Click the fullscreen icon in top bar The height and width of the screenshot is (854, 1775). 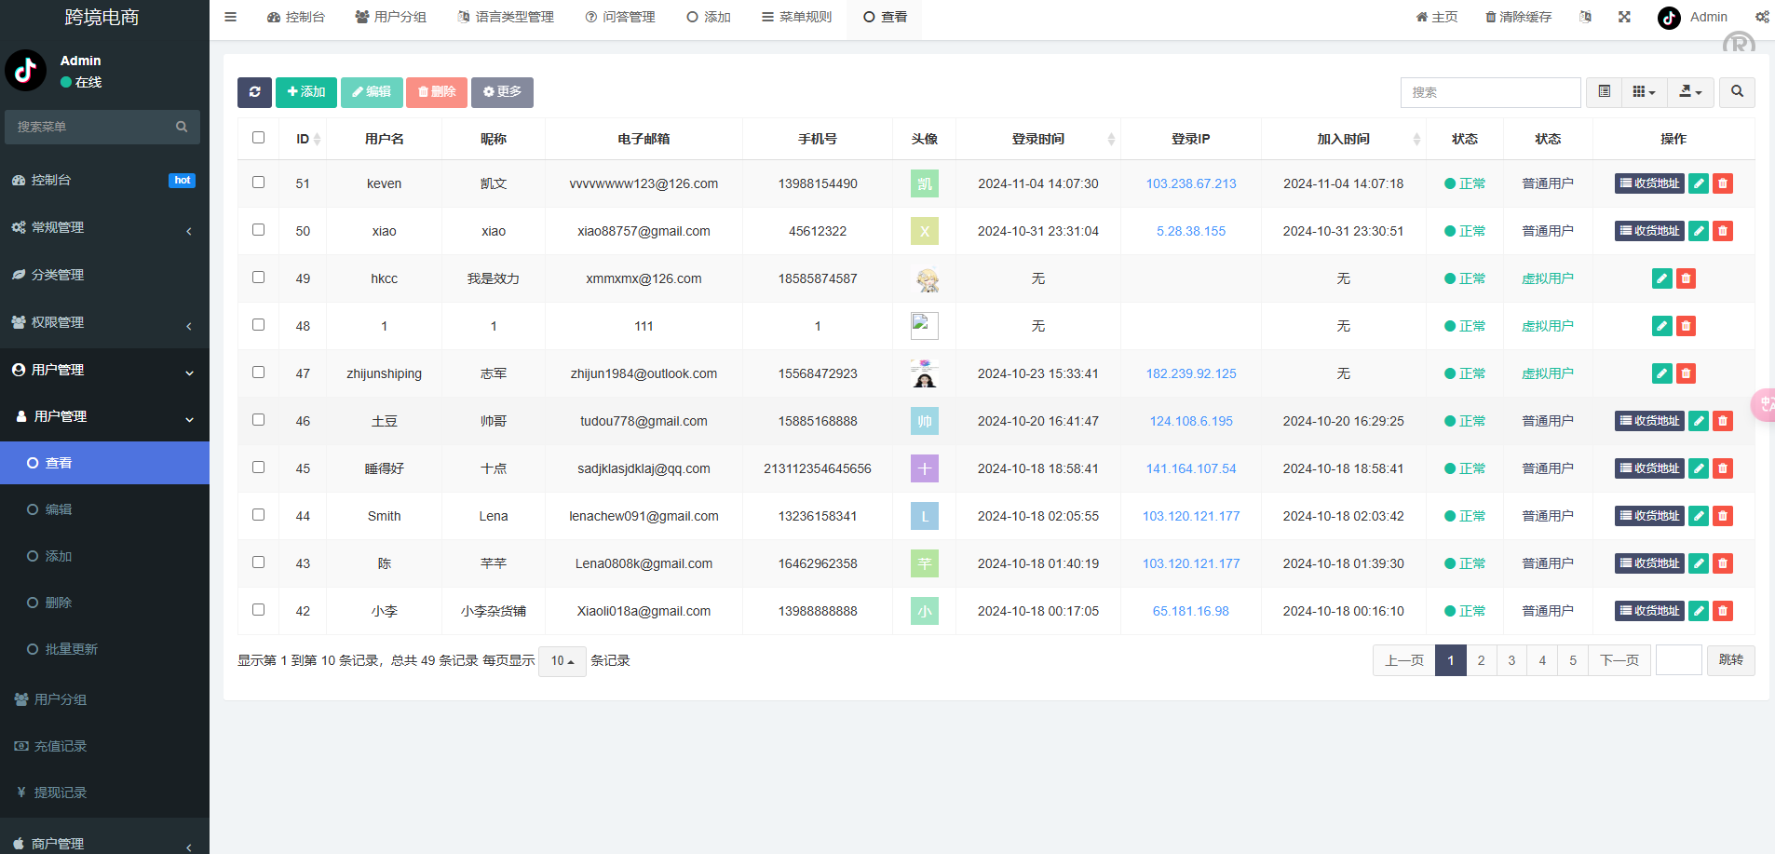(1624, 17)
